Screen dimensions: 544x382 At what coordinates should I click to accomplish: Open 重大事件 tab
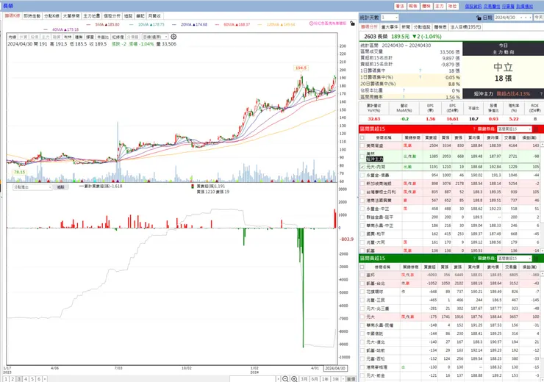(x=390, y=26)
